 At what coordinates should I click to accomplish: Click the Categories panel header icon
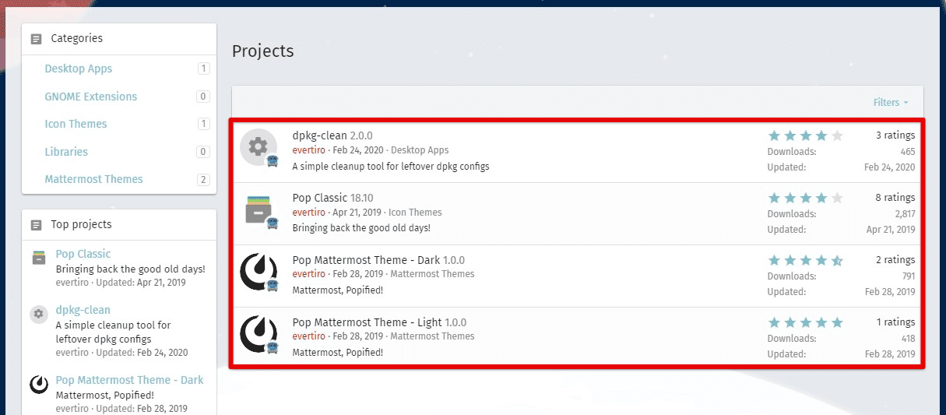point(36,39)
